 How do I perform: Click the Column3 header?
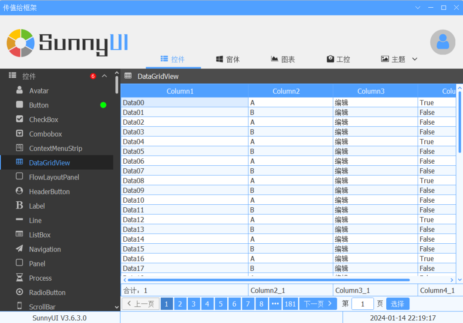pyautogui.click(x=375, y=91)
